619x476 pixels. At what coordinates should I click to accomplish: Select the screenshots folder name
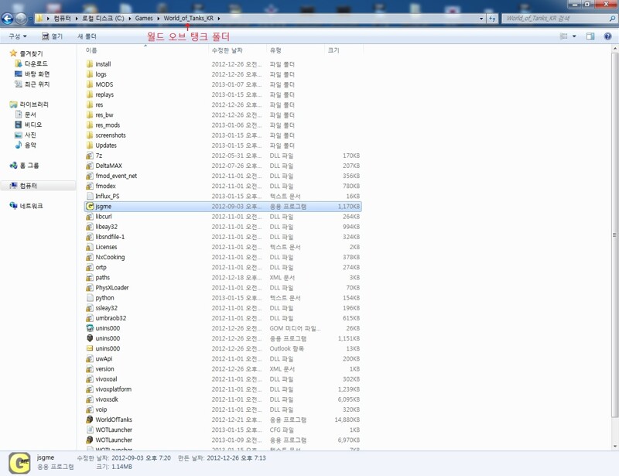111,135
